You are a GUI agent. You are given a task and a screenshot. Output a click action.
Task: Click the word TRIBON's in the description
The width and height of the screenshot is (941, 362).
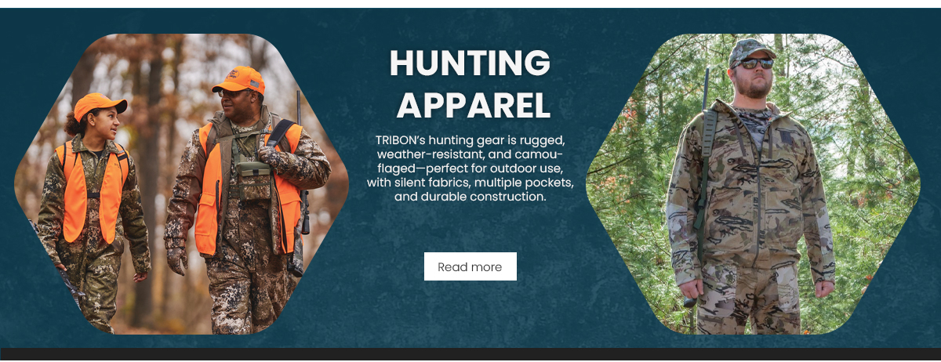[x=400, y=140]
